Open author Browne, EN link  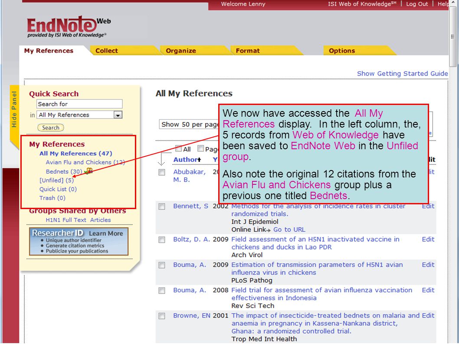[192, 316]
